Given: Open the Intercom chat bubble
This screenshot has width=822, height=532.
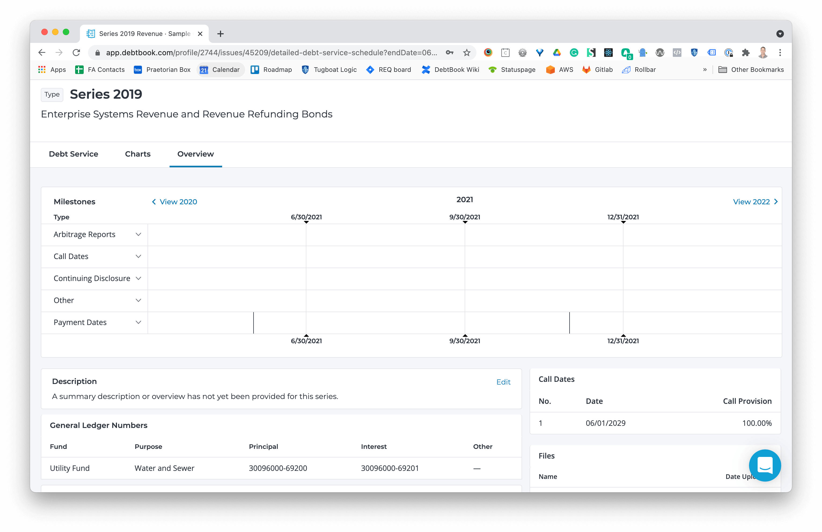Looking at the screenshot, I should click(765, 465).
